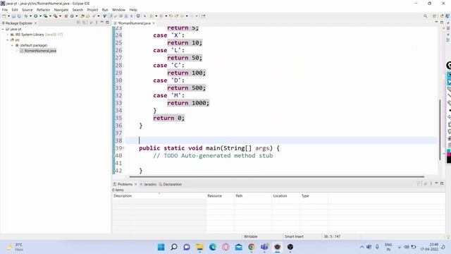Close the RomanNumeral.java editor tab
The image size is (451, 254).
point(154,23)
